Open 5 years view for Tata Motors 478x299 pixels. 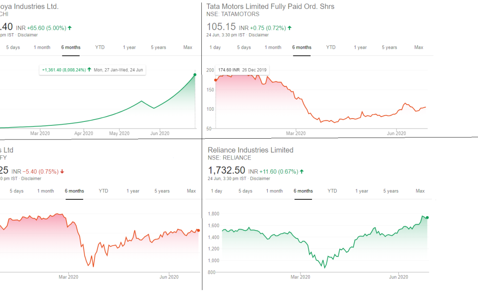pos(389,47)
